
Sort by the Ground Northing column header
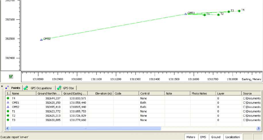[49, 93]
